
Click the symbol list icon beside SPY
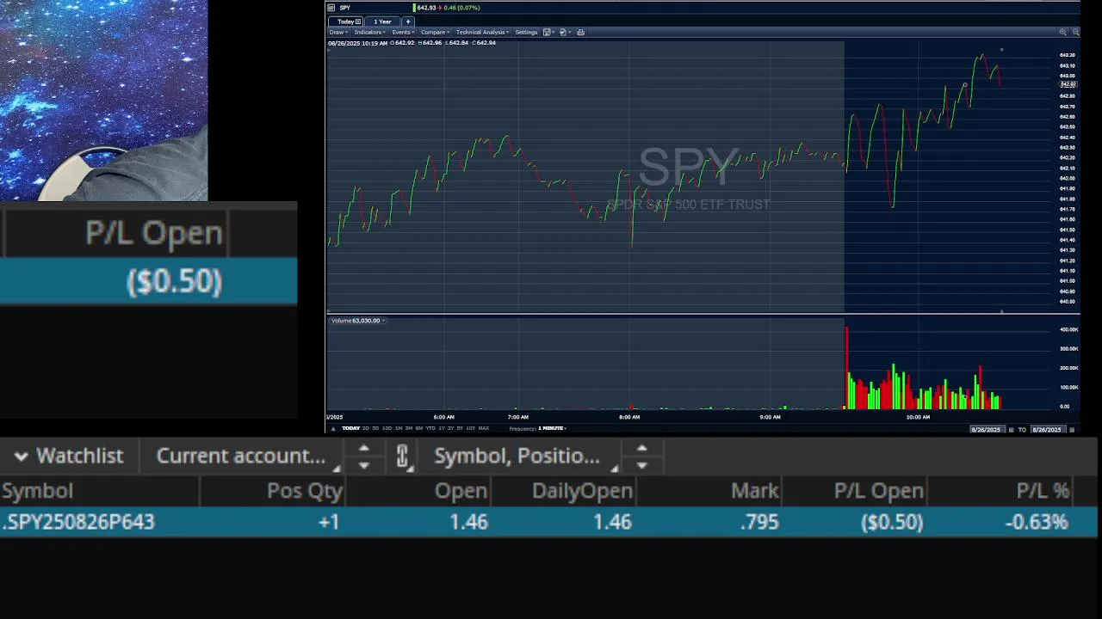pos(331,8)
